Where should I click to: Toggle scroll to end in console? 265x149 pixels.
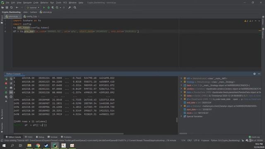[11, 83]
